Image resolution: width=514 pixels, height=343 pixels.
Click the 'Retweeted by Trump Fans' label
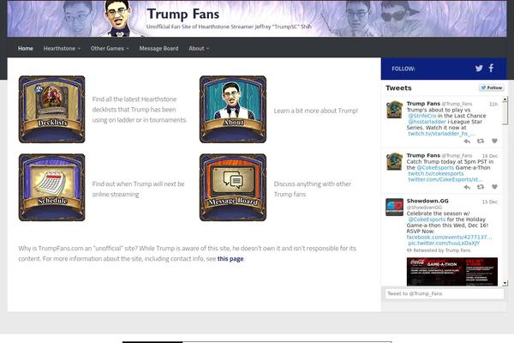[x=441, y=250]
